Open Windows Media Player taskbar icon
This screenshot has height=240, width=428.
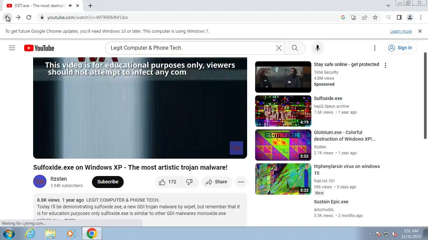tap(71, 234)
